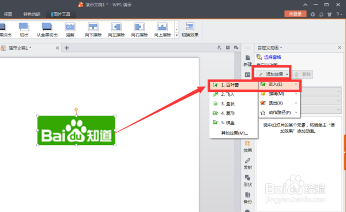Click the orange rotation handle above the Baidu image
The image size is (346, 212).
tap(76, 109)
